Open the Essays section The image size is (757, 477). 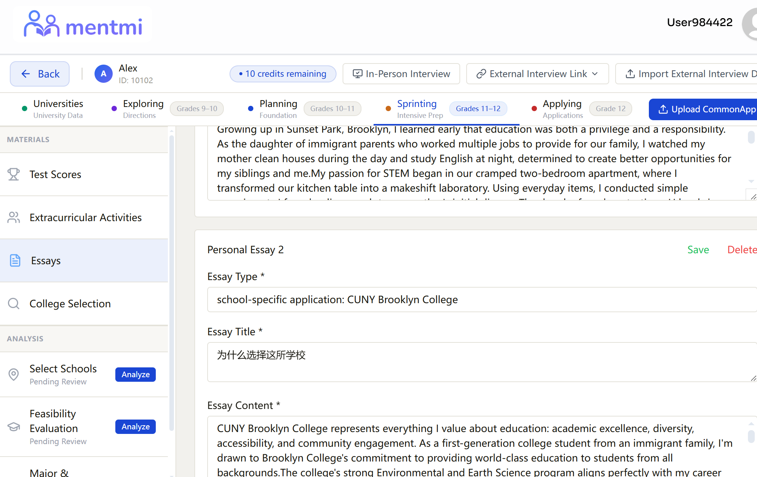84,260
